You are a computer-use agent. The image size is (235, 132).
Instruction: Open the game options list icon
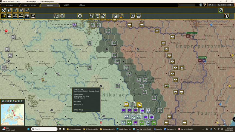(15, 10)
